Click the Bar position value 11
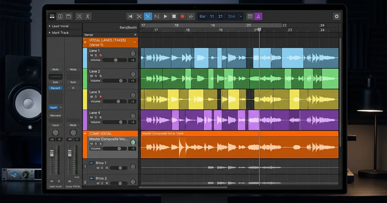The width and height of the screenshot is (387, 203). [x=212, y=16]
